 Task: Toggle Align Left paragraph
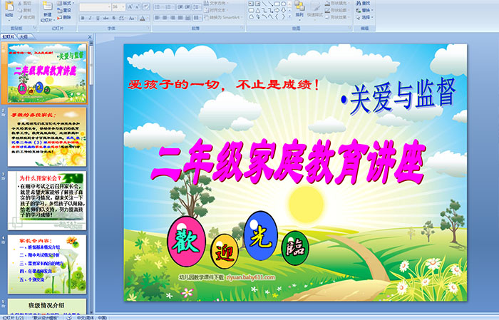(x=157, y=18)
